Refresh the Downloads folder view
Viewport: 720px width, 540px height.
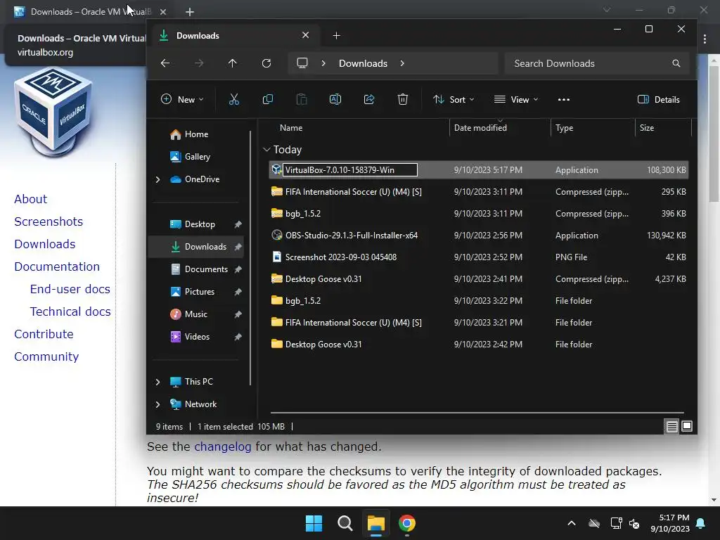tap(266, 63)
